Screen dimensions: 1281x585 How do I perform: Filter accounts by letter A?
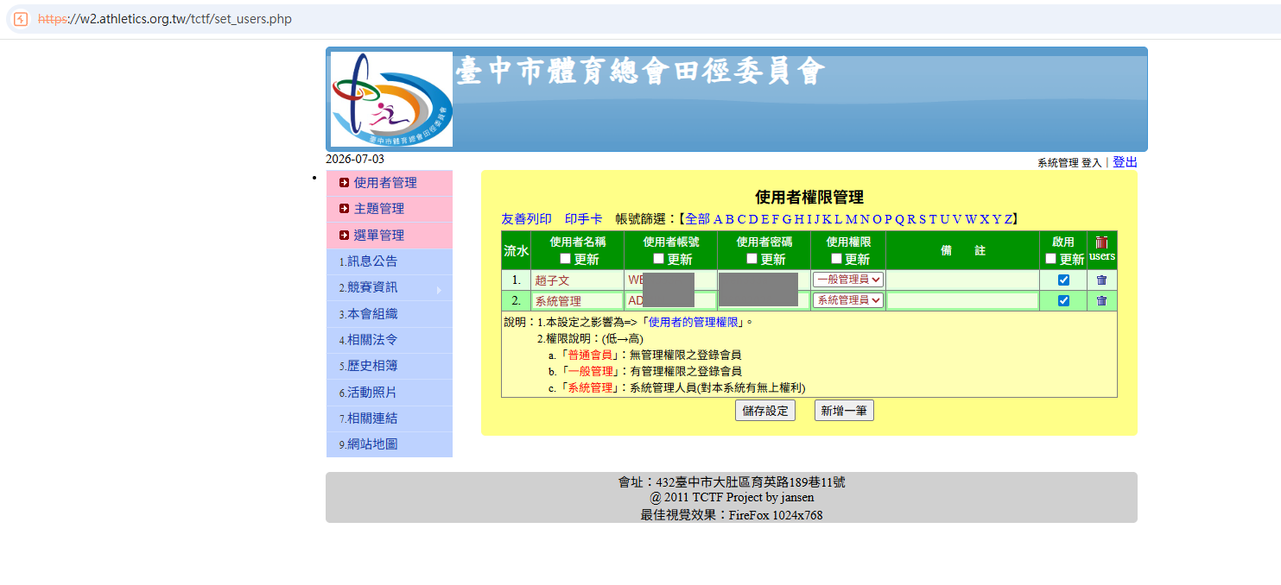pos(719,219)
